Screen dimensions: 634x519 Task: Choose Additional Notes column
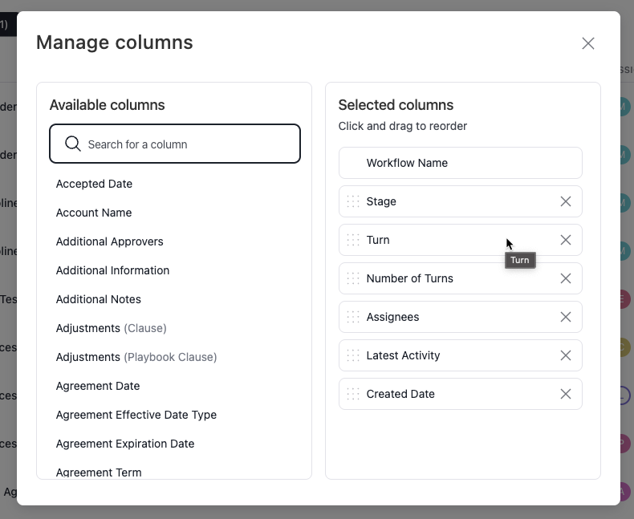pos(99,299)
